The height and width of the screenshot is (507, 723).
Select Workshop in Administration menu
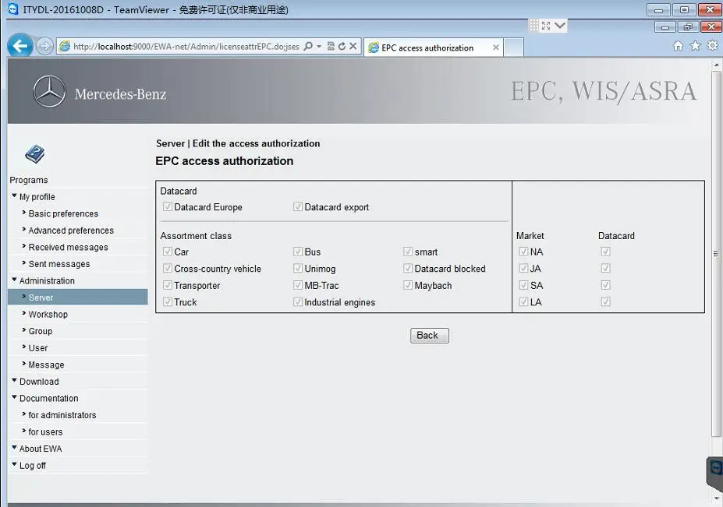[x=48, y=315]
